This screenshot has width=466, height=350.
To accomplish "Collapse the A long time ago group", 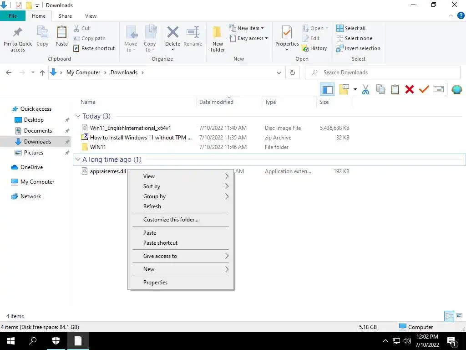I will (78, 160).
